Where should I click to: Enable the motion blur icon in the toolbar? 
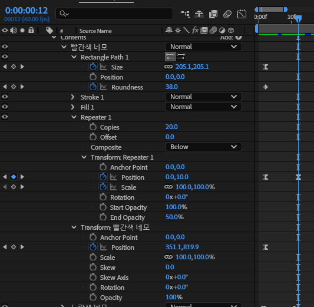pyautogui.click(x=227, y=14)
